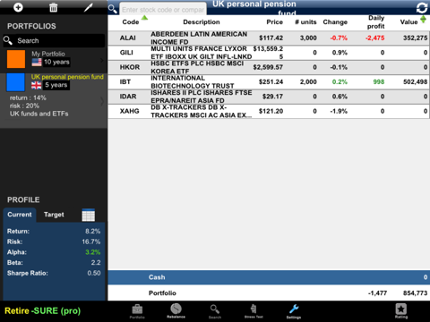Click the 998 daily profit cell

(379, 81)
